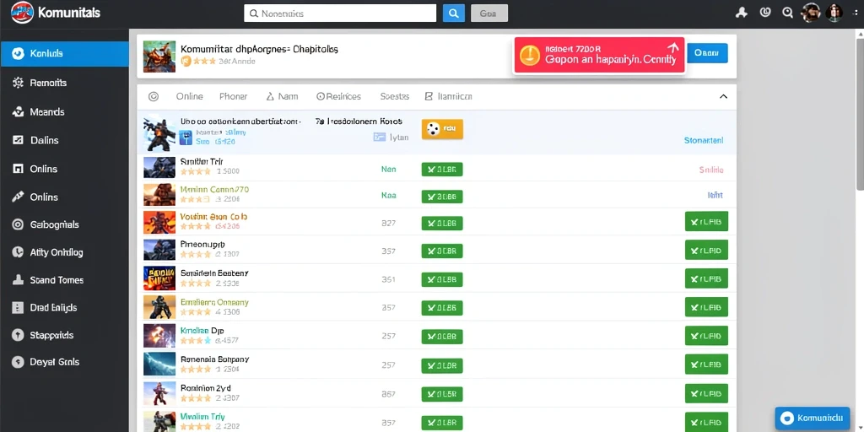Click the top-bar magnifier icon near avatars
Screen dimensions: 864x432
coord(787,13)
